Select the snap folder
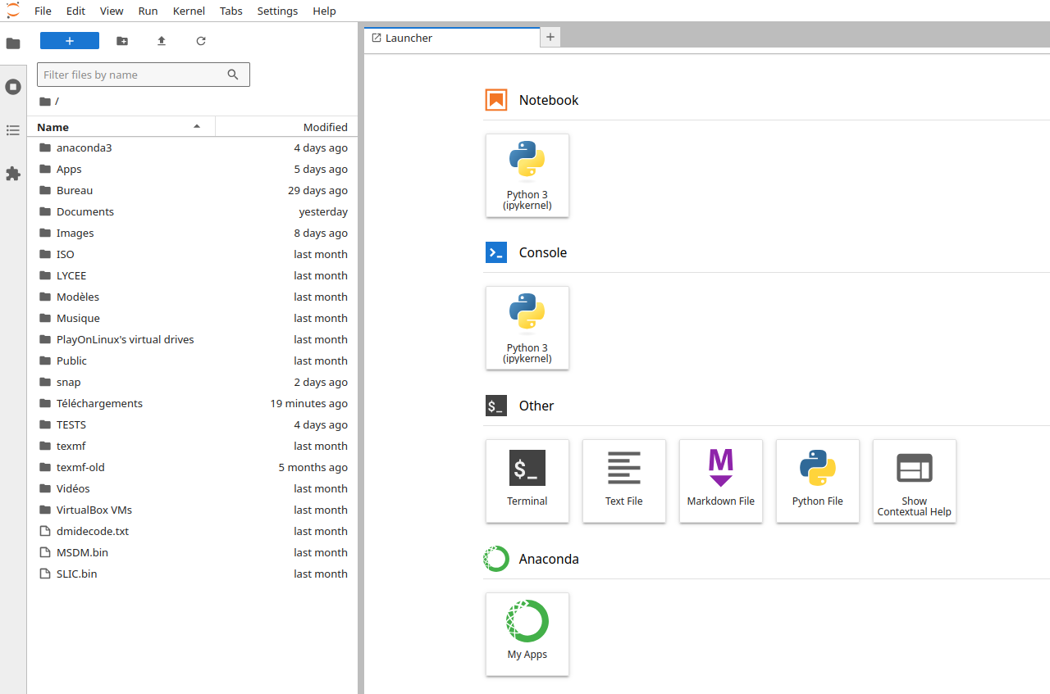 click(x=192, y=383)
